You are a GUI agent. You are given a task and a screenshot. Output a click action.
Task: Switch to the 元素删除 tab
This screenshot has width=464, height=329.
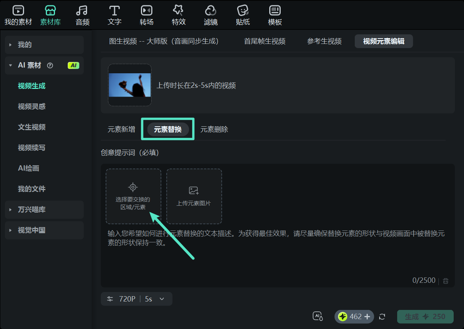(214, 129)
